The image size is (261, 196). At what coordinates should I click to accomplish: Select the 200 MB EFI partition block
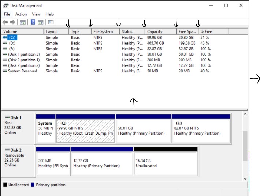[53, 161]
